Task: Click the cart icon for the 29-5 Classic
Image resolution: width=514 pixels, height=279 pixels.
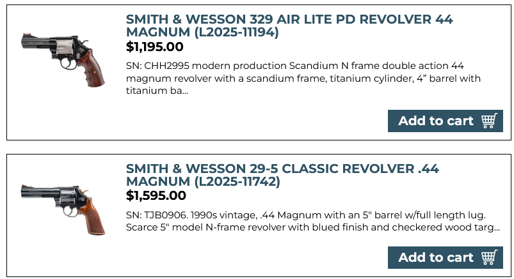Action: tap(489, 257)
